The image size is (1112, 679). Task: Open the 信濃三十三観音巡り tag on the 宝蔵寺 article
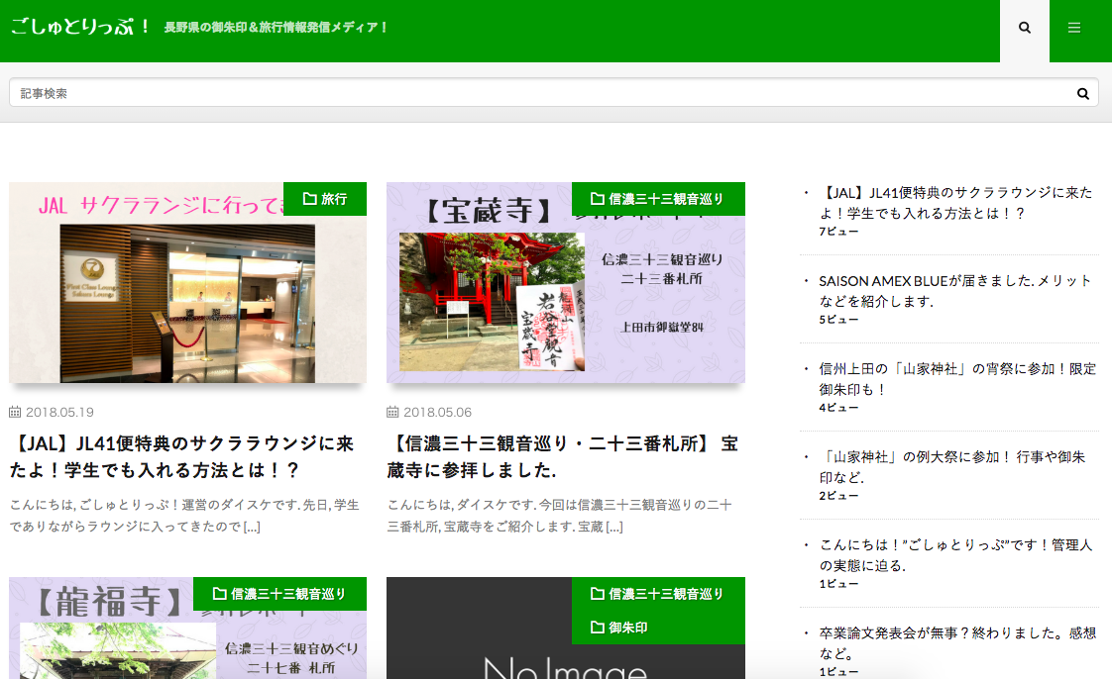pos(658,199)
